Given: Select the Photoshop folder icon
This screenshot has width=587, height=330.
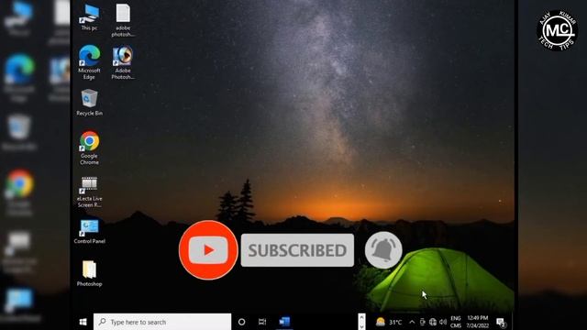Looking at the screenshot, I should click(89, 274).
